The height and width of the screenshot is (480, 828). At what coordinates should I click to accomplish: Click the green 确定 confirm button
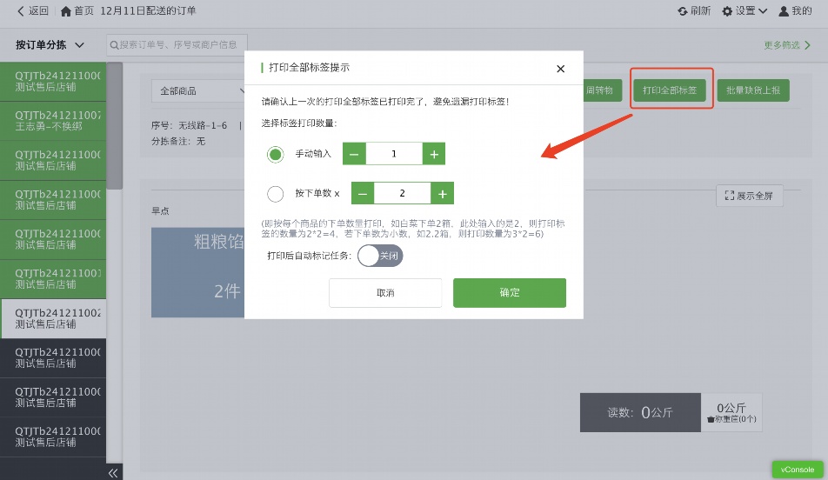point(510,293)
